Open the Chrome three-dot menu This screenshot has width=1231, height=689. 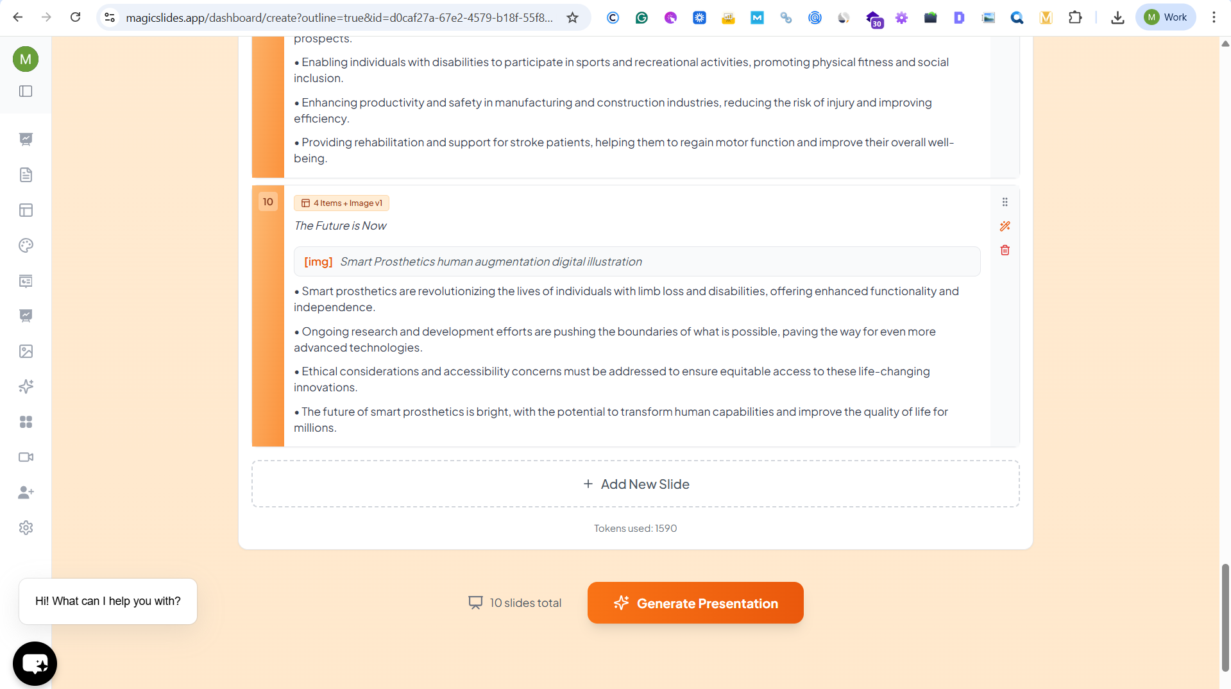[x=1214, y=17]
